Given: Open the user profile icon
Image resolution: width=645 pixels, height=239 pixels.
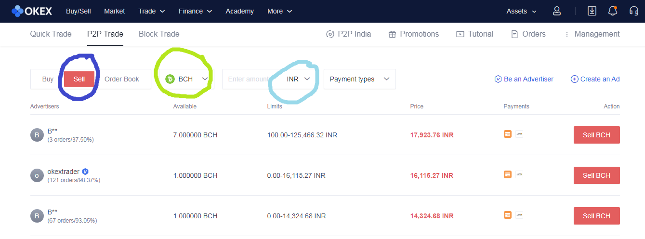Looking at the screenshot, I should 557,11.
